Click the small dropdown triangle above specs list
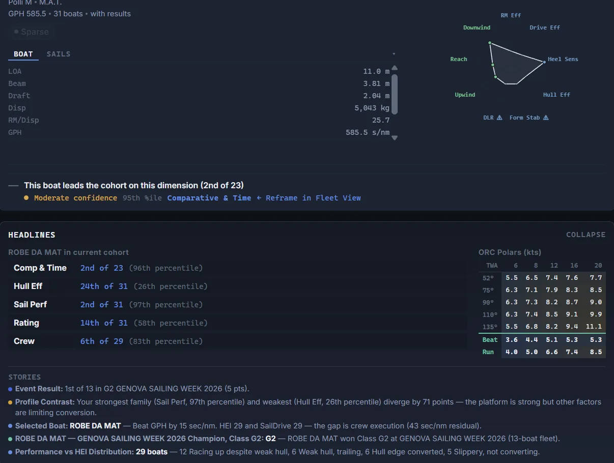The image size is (614, 463). (394, 54)
